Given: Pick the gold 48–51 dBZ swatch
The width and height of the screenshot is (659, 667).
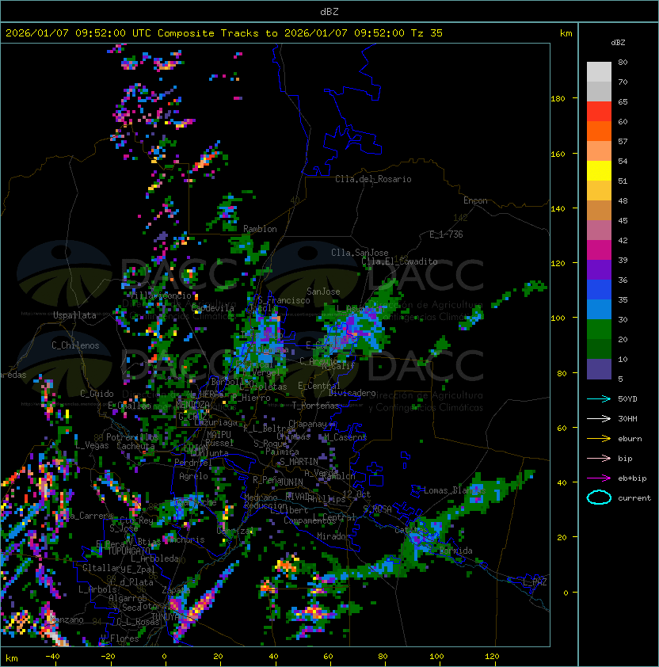Looking at the screenshot, I should pyautogui.click(x=599, y=191).
